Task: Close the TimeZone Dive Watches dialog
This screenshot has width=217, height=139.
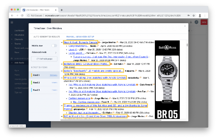Action: click(185, 26)
